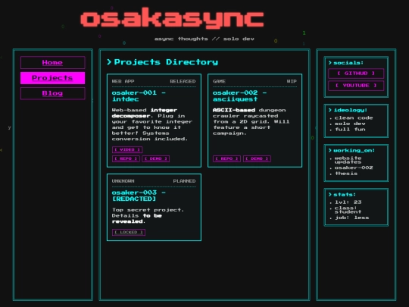Screen dimensions: 409x307
Task: Open the YOUTUBE social link
Action: pos(356,86)
